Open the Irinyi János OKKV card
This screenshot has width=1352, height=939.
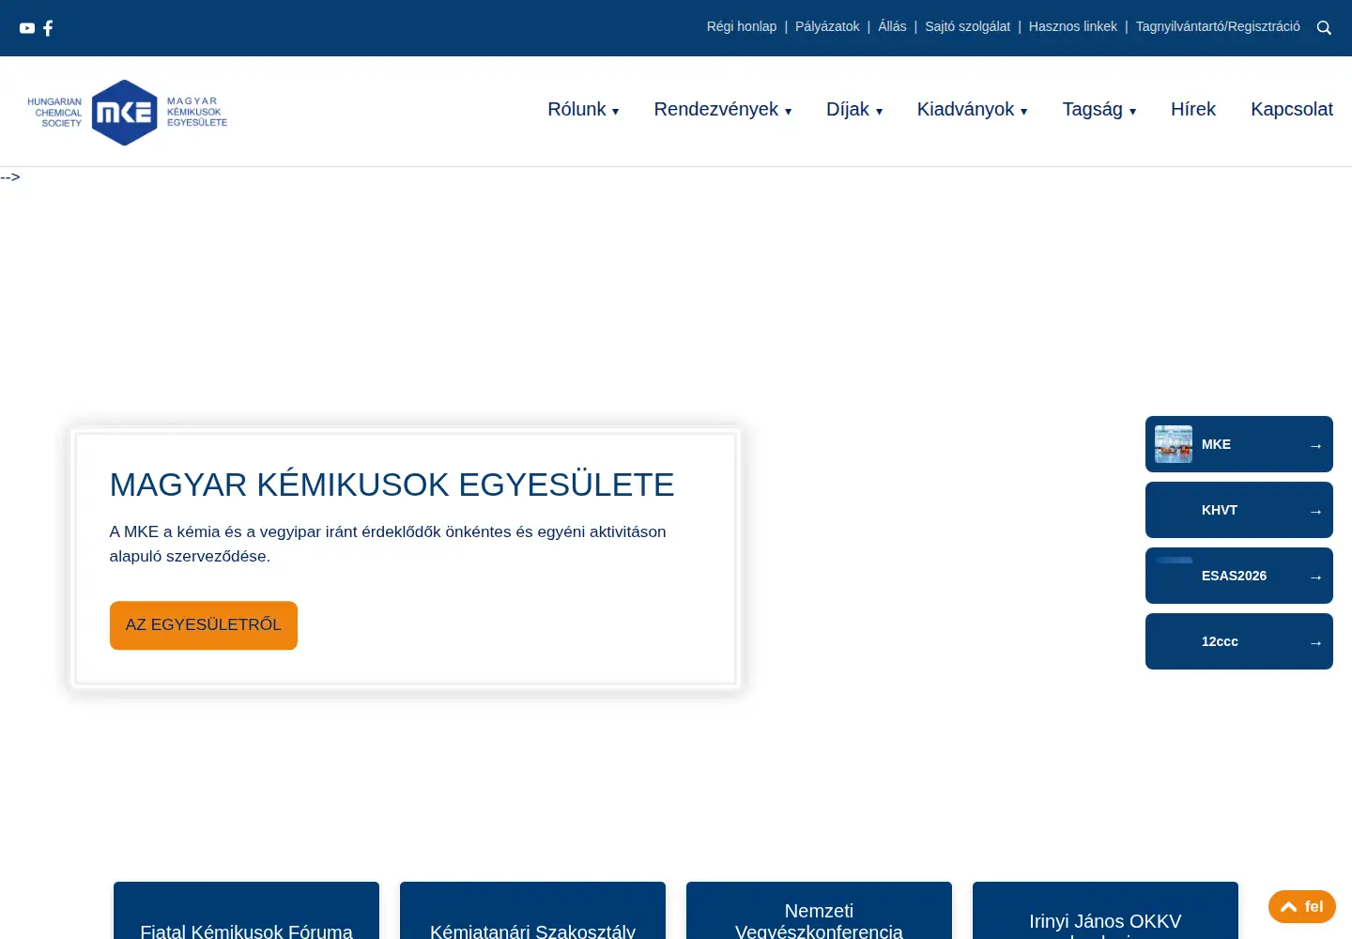[x=1105, y=911]
